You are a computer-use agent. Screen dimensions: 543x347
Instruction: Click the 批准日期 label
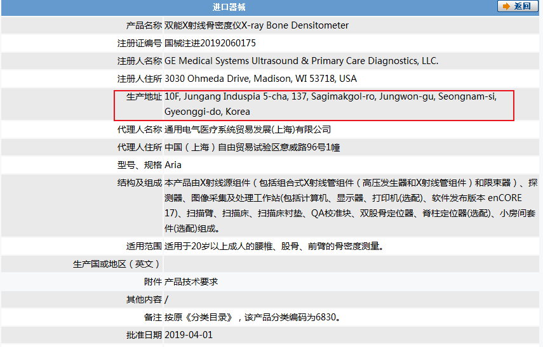144,335
